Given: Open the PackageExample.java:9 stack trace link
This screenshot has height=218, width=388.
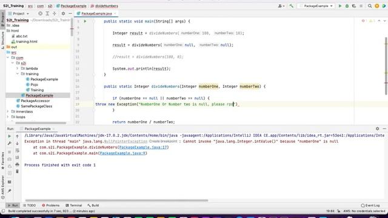Looking at the screenshot, I should [x=122, y=153].
